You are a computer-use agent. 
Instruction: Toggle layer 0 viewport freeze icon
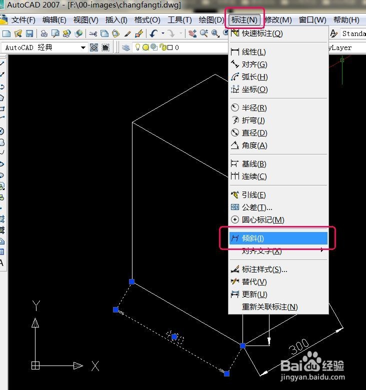154,47
